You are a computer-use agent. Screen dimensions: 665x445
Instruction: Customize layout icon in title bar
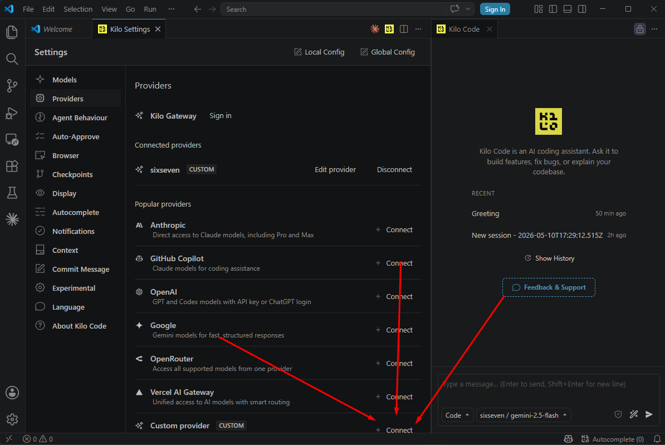[x=538, y=9]
